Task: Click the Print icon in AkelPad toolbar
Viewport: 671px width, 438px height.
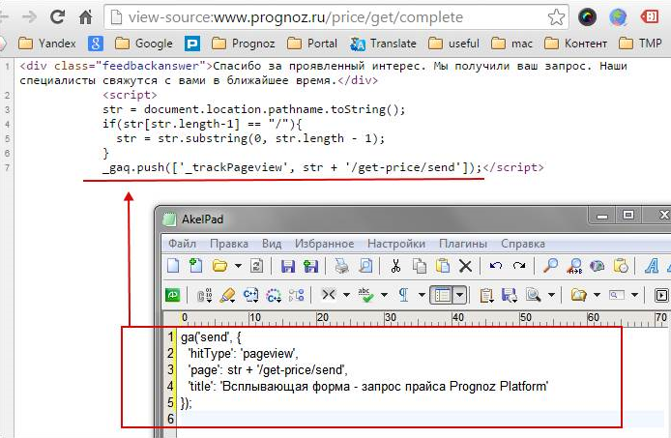Action: point(341,266)
